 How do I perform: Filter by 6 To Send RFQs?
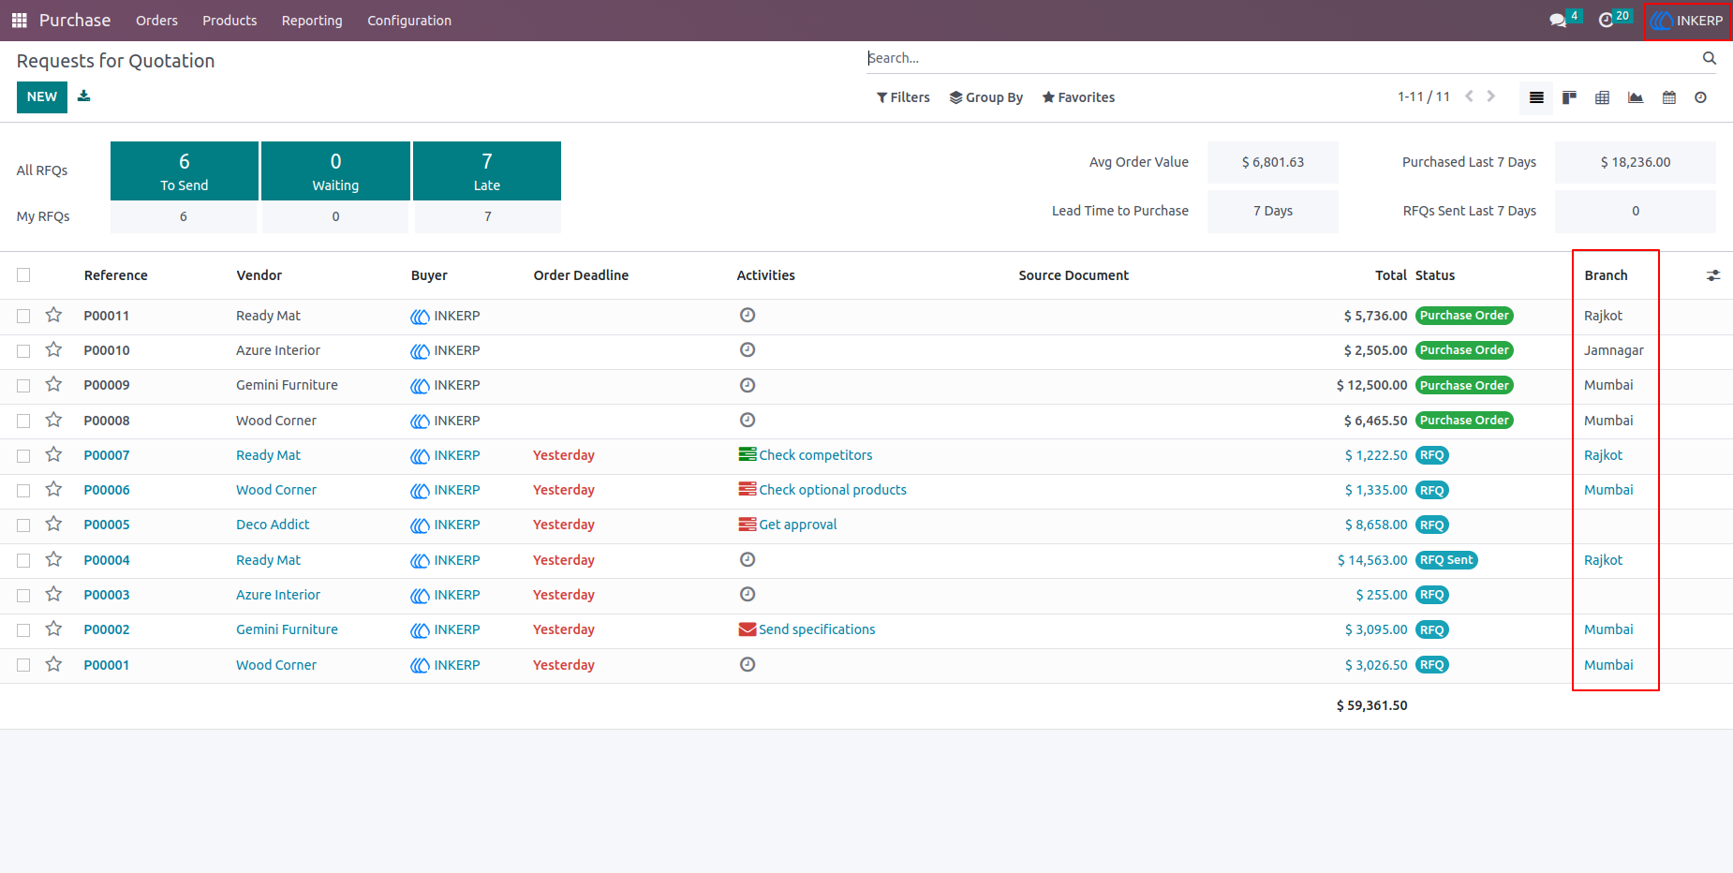pyautogui.click(x=185, y=170)
